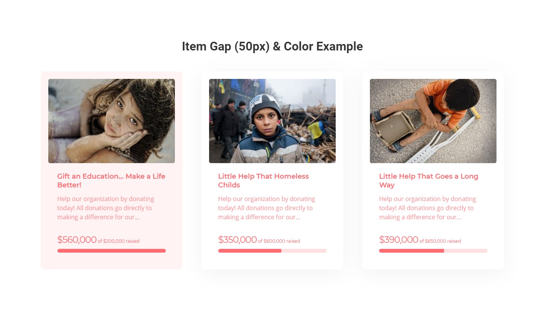Click 'of $650,000 raised' goal text
The image size is (552, 316).
click(440, 241)
